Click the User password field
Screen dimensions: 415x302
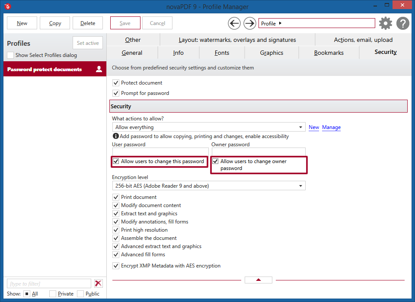point(160,152)
